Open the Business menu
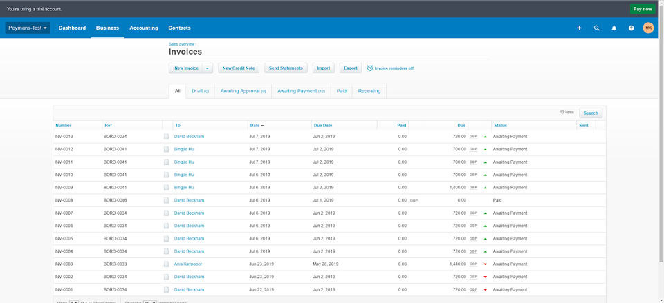Viewport: 664px width, 303px height. point(108,28)
